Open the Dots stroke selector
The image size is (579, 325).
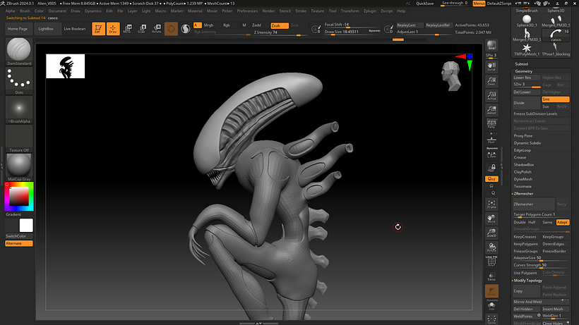[x=19, y=80]
